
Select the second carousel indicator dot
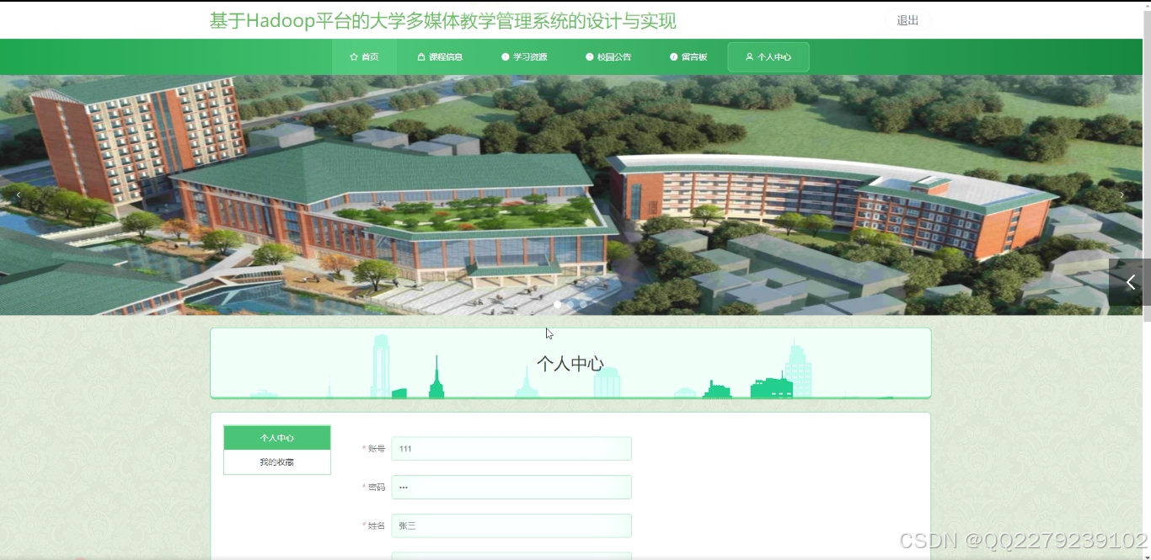point(570,304)
